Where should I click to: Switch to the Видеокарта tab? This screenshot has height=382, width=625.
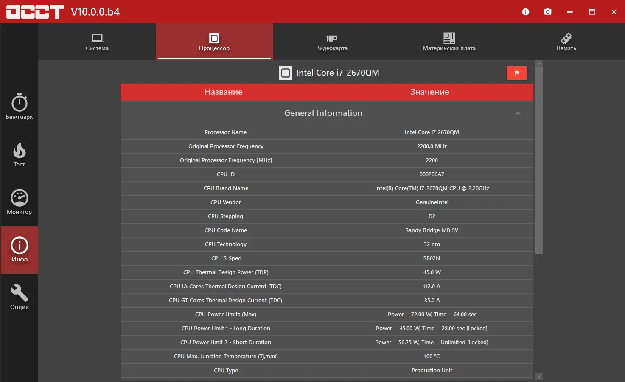[x=332, y=42]
